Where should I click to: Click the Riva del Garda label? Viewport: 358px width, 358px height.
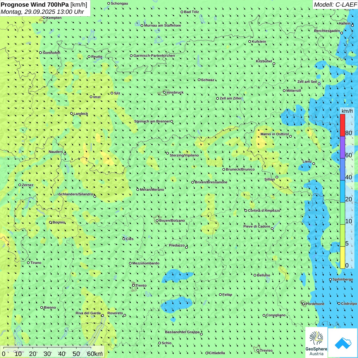point(88,313)
